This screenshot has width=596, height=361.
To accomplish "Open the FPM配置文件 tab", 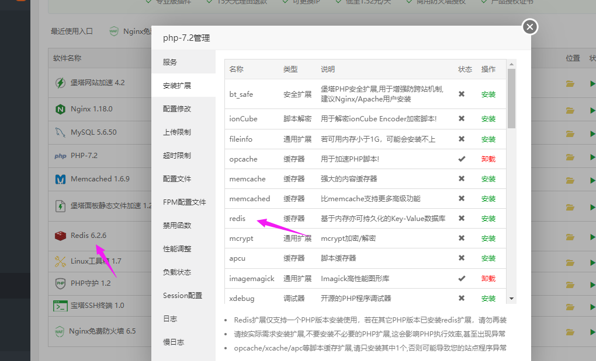I will tap(183, 202).
